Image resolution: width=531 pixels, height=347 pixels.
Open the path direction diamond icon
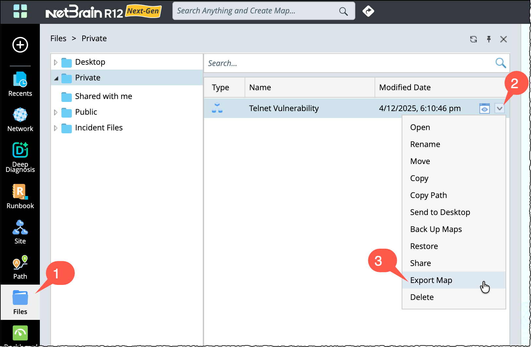tap(368, 11)
